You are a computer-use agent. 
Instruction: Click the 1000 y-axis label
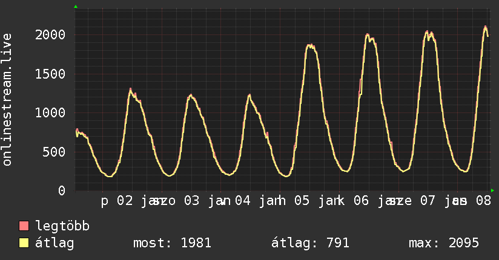(50, 113)
